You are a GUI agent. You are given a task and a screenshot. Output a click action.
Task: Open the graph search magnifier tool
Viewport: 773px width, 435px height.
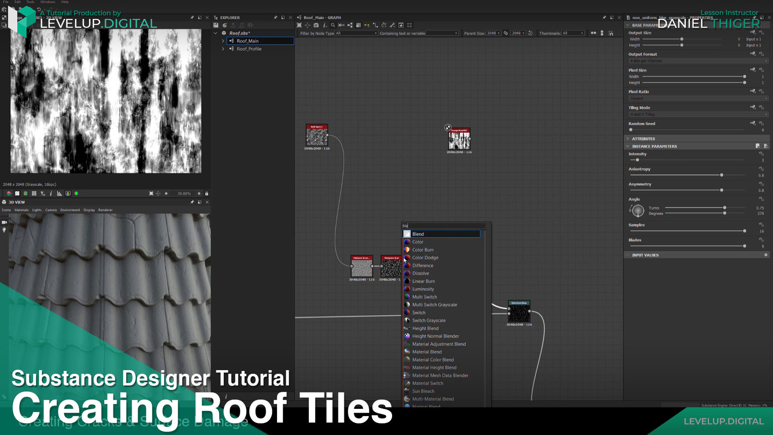tap(333, 25)
